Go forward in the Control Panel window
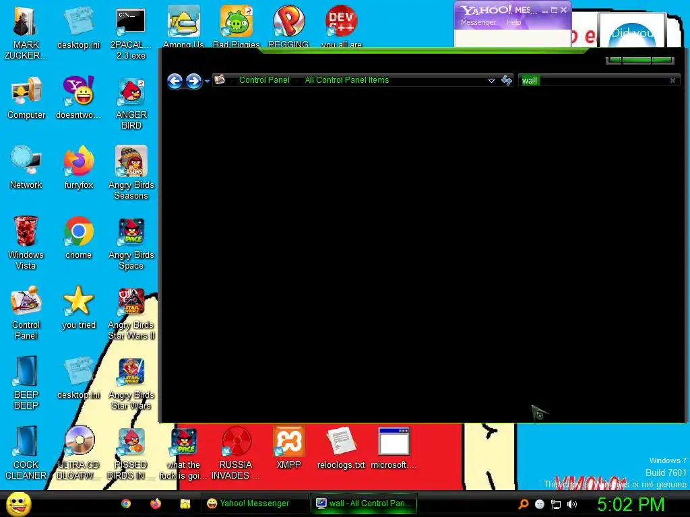Screen dimensions: 690x517 [193, 81]
